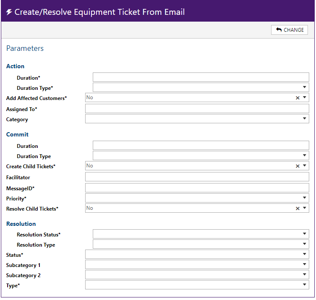This screenshot has height=300, width=316.
Task: Open the Resolution Type dropdown
Action: pyautogui.click(x=201, y=244)
